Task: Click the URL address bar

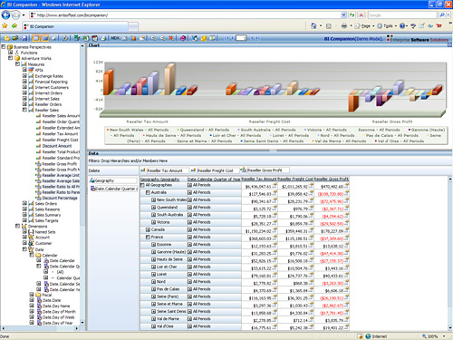Action: [x=188, y=15]
